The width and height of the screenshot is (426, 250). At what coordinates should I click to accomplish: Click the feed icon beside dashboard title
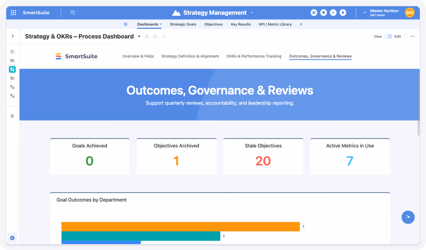pyautogui.click(x=164, y=36)
